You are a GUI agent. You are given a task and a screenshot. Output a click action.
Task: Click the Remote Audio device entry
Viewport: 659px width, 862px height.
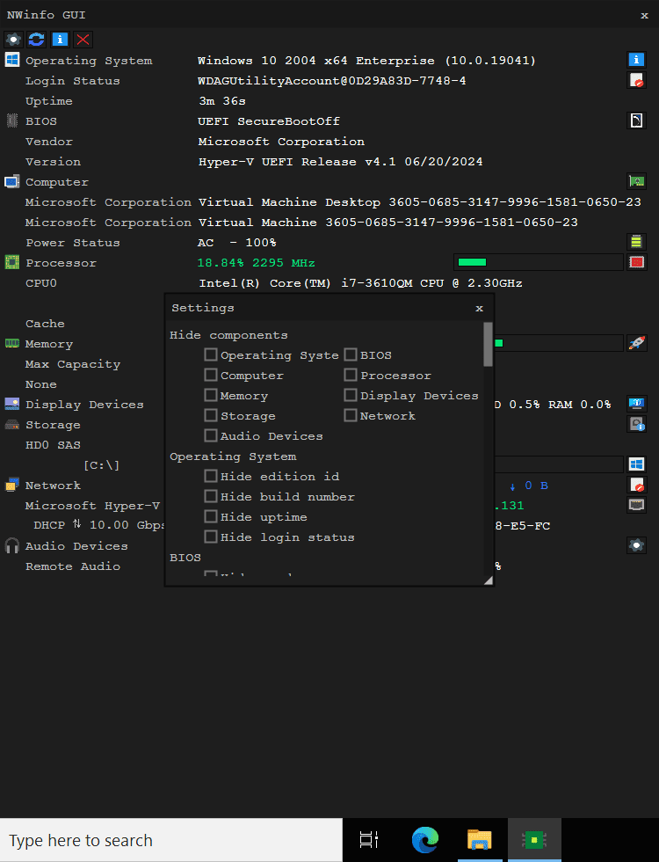tap(72, 566)
